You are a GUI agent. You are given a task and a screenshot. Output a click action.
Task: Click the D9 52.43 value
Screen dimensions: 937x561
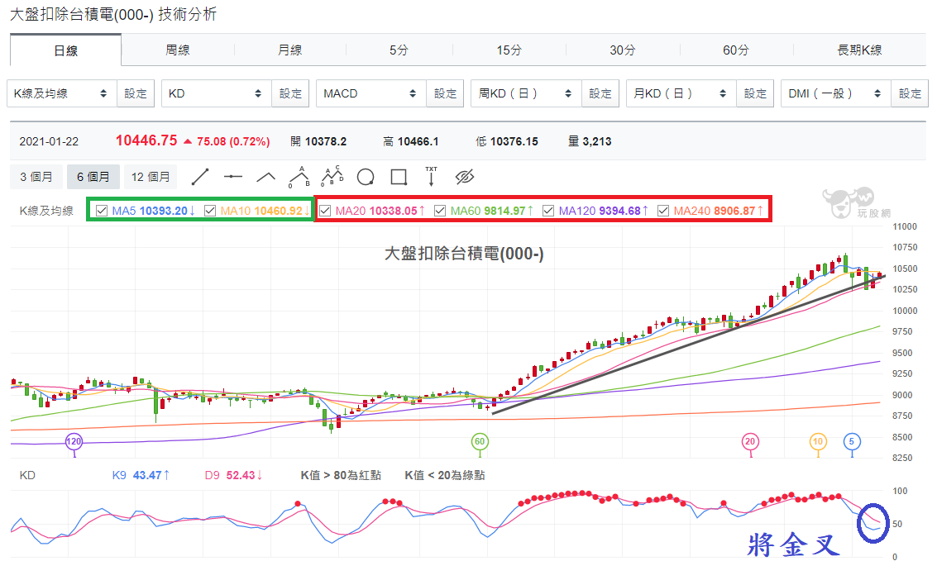(x=234, y=475)
